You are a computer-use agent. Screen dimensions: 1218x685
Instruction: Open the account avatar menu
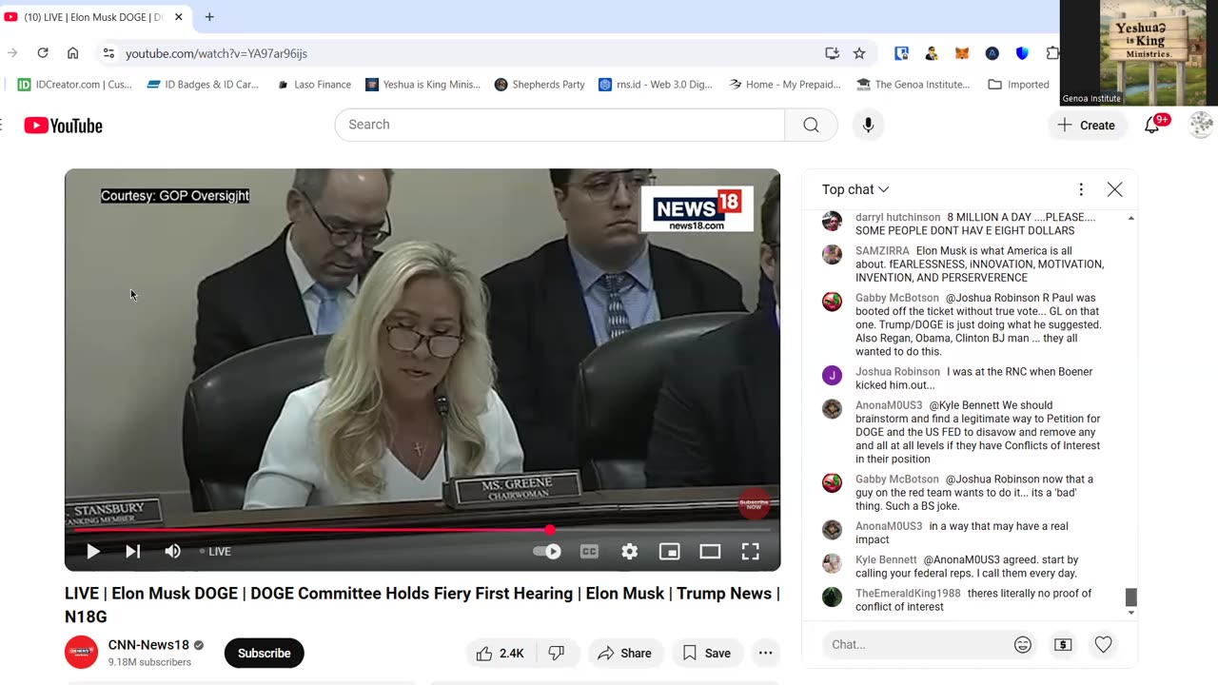(1201, 125)
